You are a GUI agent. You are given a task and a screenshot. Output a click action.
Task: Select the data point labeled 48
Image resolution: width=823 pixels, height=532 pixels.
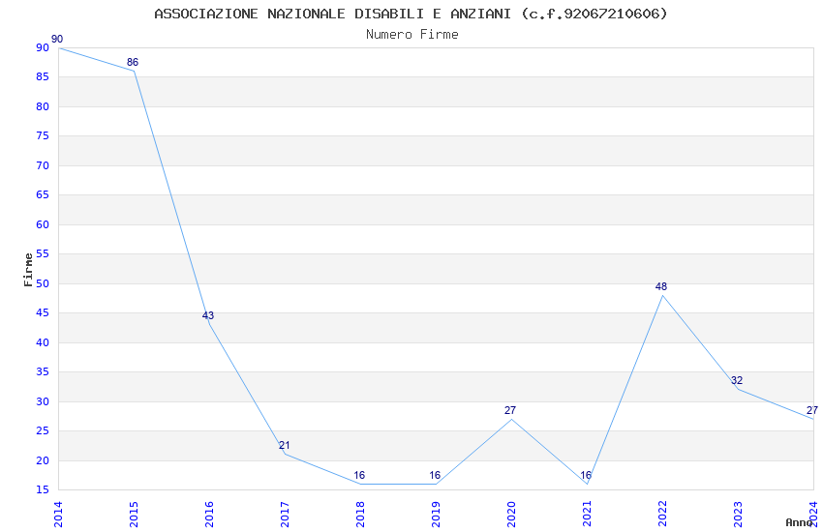click(x=660, y=286)
